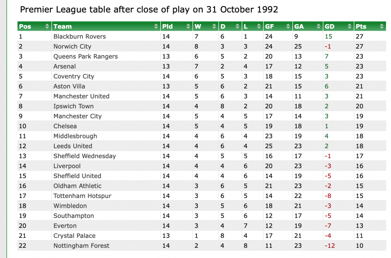Image resolution: width=391 pixels, height=258 pixels.
Task: Click the W column sort arrows
Action: 214,27
